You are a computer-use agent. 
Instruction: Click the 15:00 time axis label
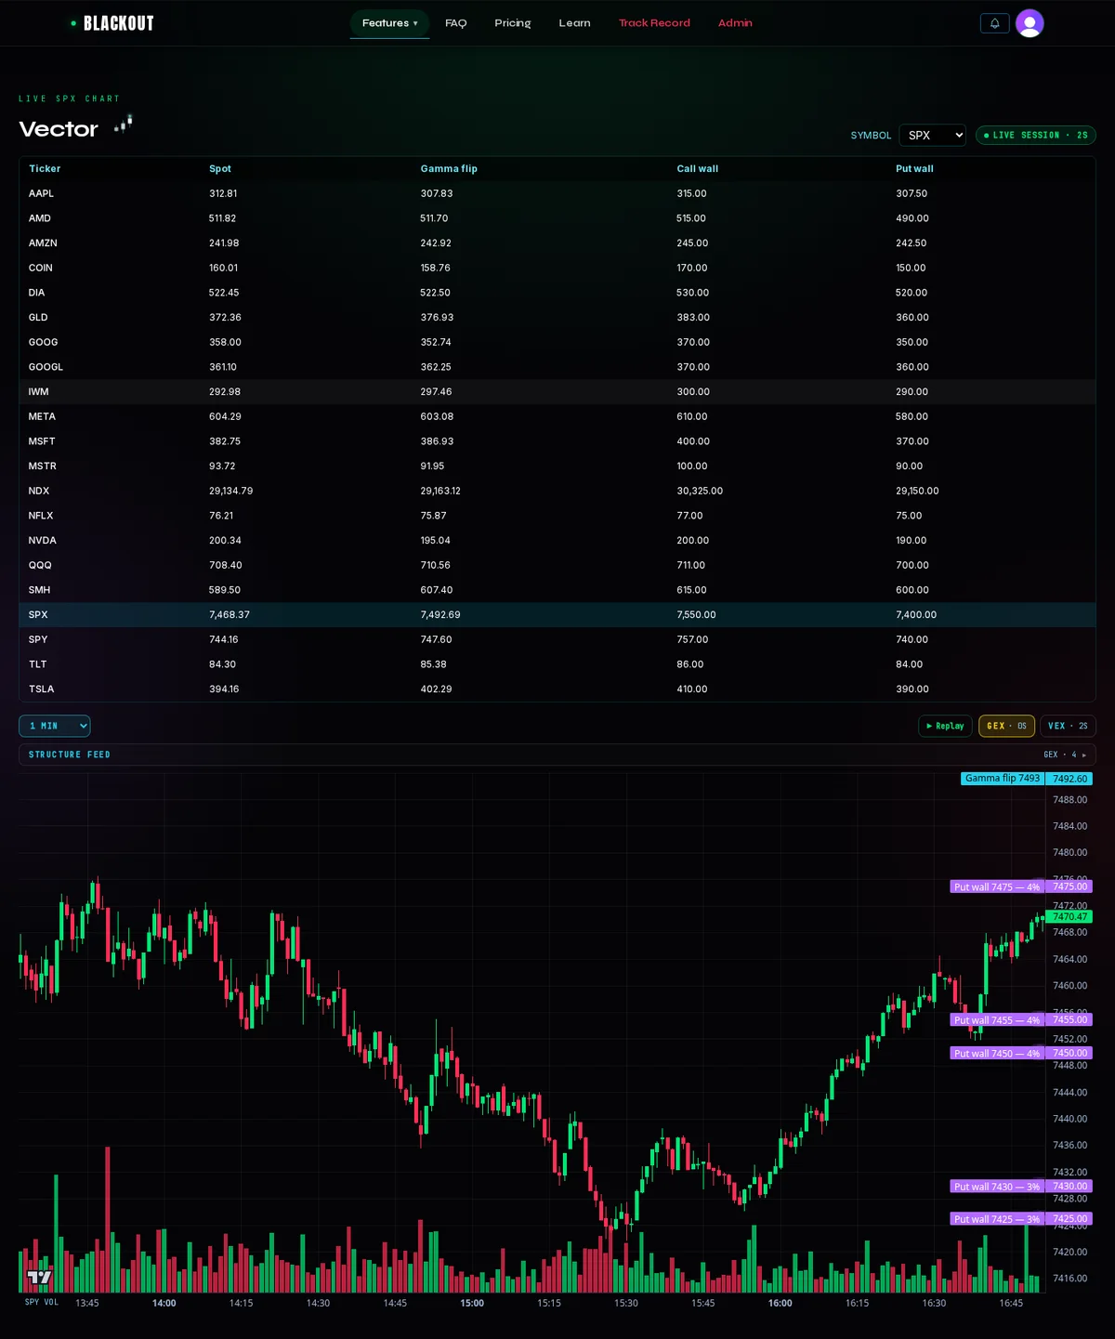pos(472,1303)
